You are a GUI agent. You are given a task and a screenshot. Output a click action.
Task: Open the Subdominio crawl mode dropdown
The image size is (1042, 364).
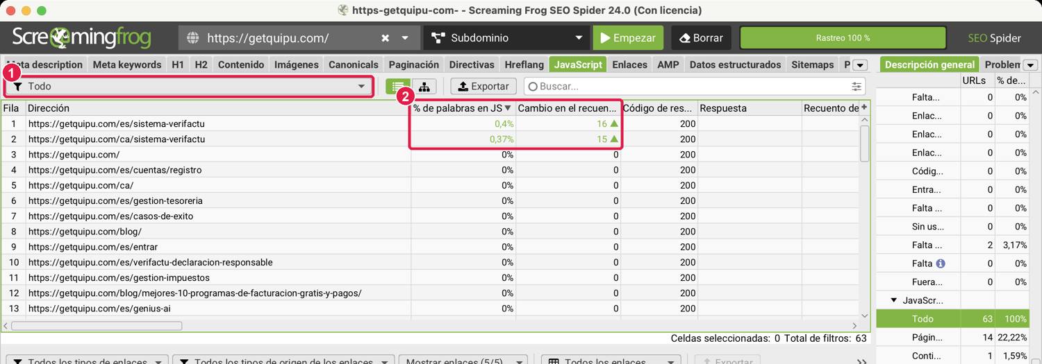506,38
